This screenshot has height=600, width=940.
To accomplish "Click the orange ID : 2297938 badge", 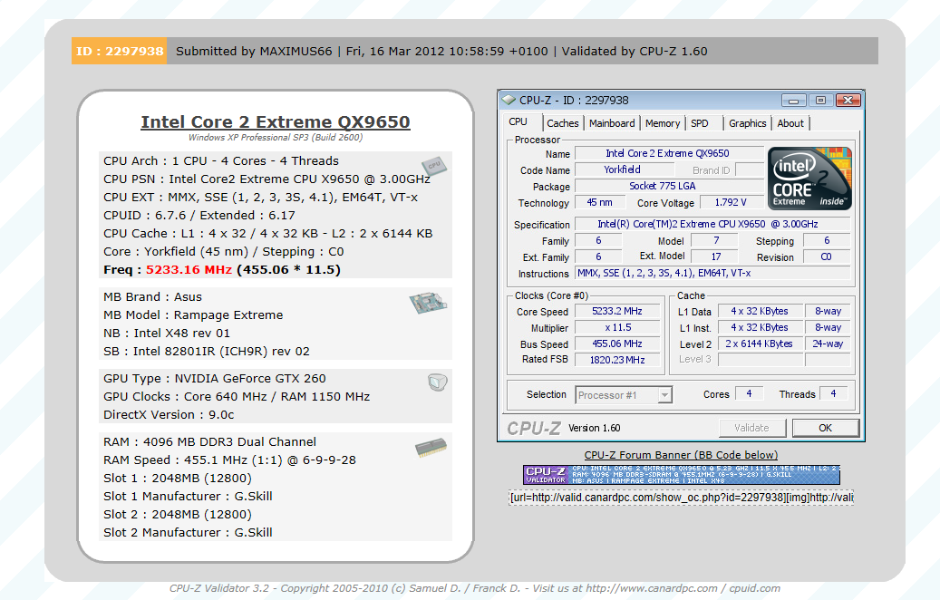I will pos(120,51).
